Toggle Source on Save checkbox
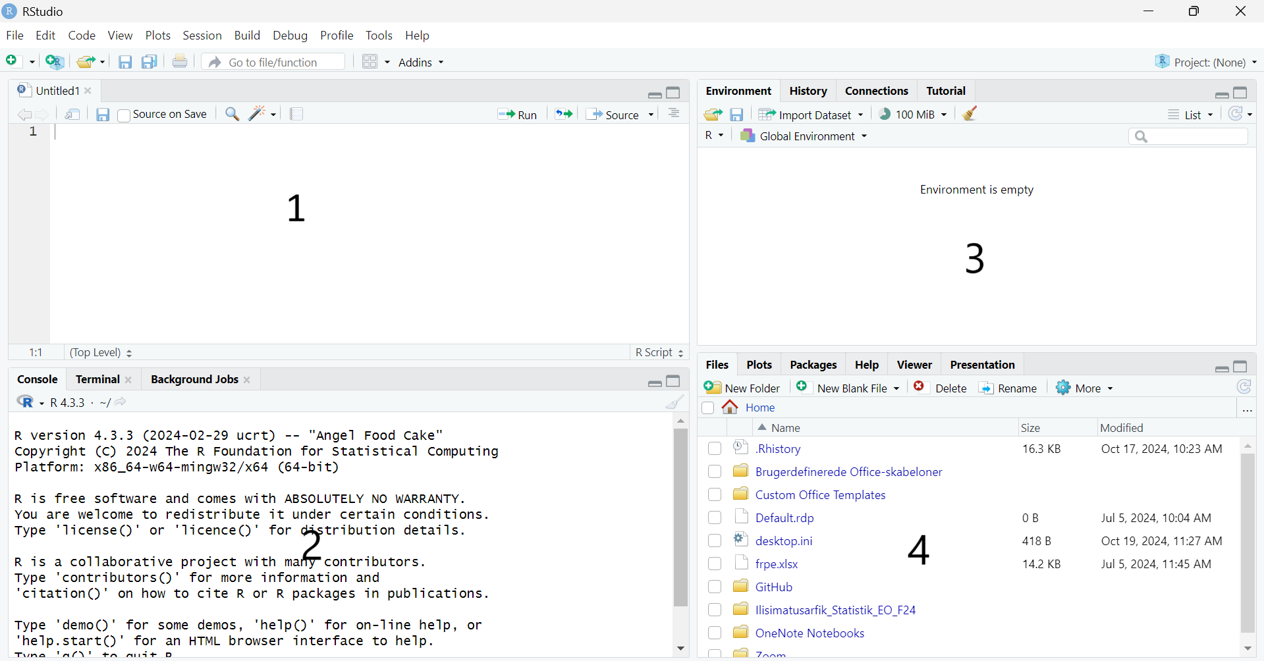 coord(124,115)
